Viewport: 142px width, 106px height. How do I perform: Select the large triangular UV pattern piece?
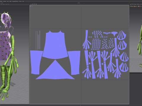tap(55, 72)
